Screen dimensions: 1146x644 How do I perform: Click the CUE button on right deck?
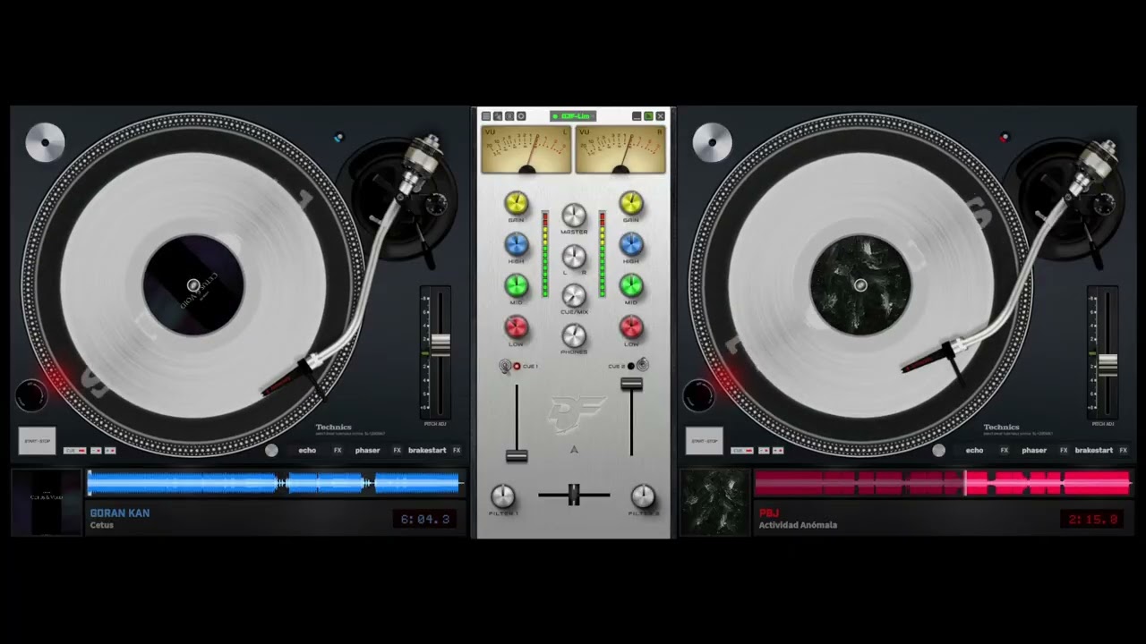[742, 451]
